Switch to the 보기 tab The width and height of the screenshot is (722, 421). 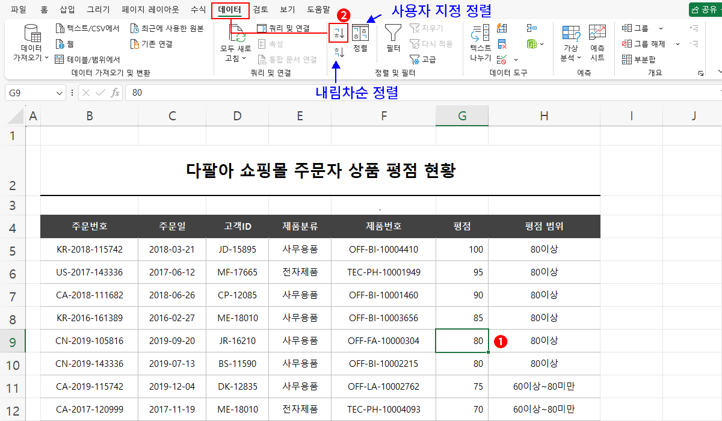click(x=288, y=10)
